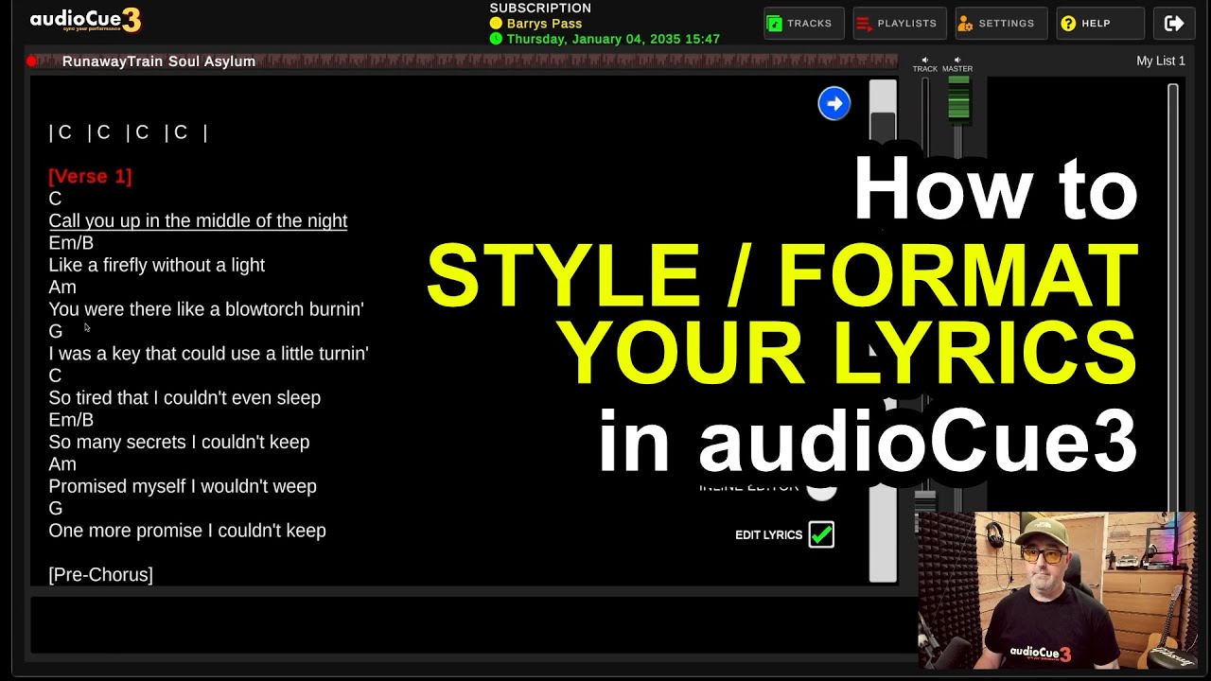Click the yellow question mark Help icon
Image resolution: width=1211 pixels, height=681 pixels.
point(1068,24)
